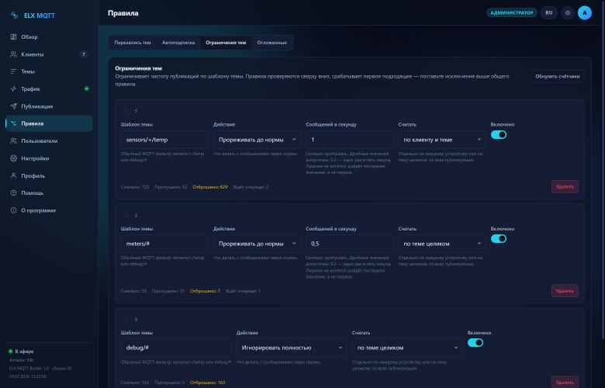Click the Правила icon in sidebar
This screenshot has height=388, width=605.
(x=13, y=123)
